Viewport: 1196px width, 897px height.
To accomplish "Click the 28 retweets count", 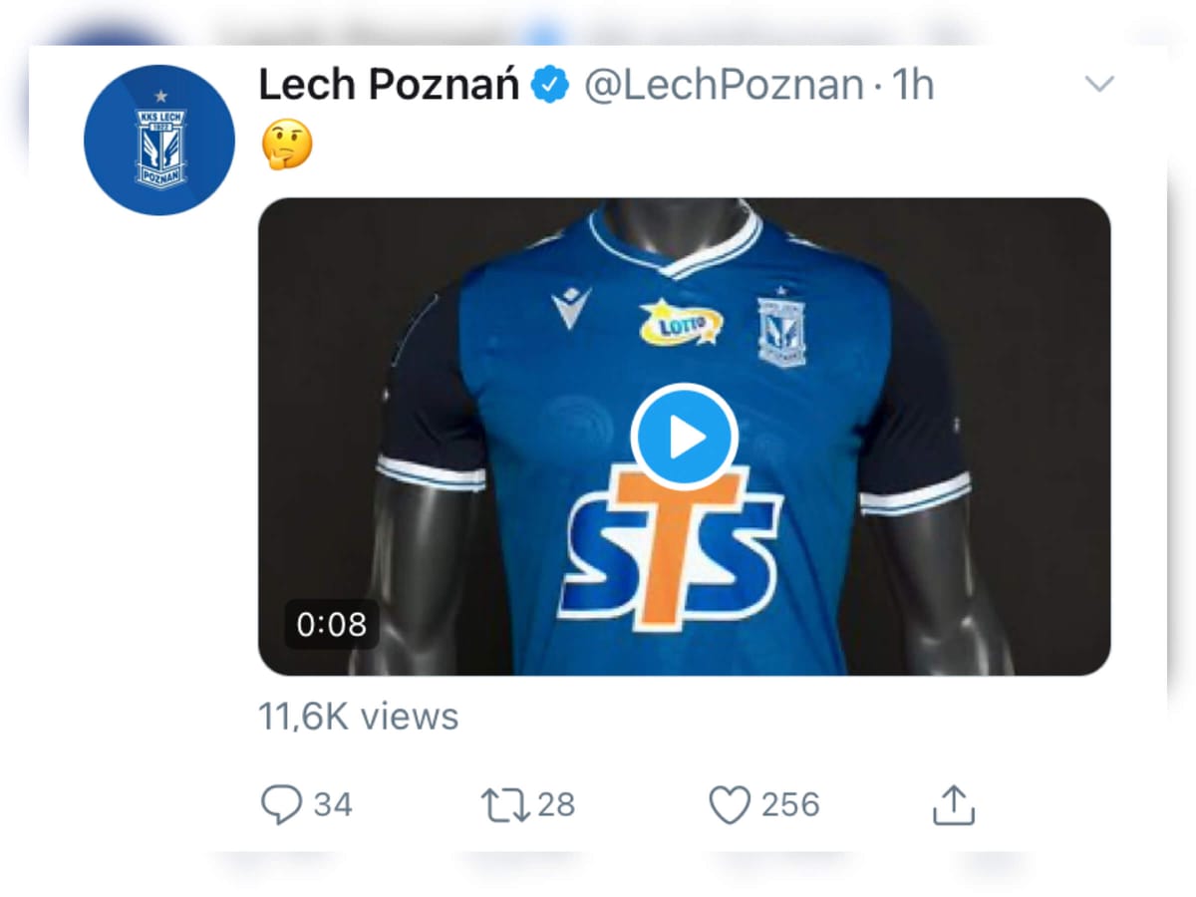I will coord(558,802).
